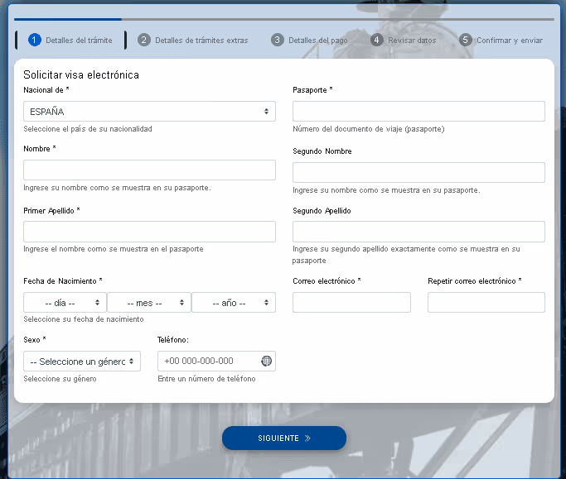
Task: Go to Detalles de trámites extras step
Action: [x=201, y=40]
